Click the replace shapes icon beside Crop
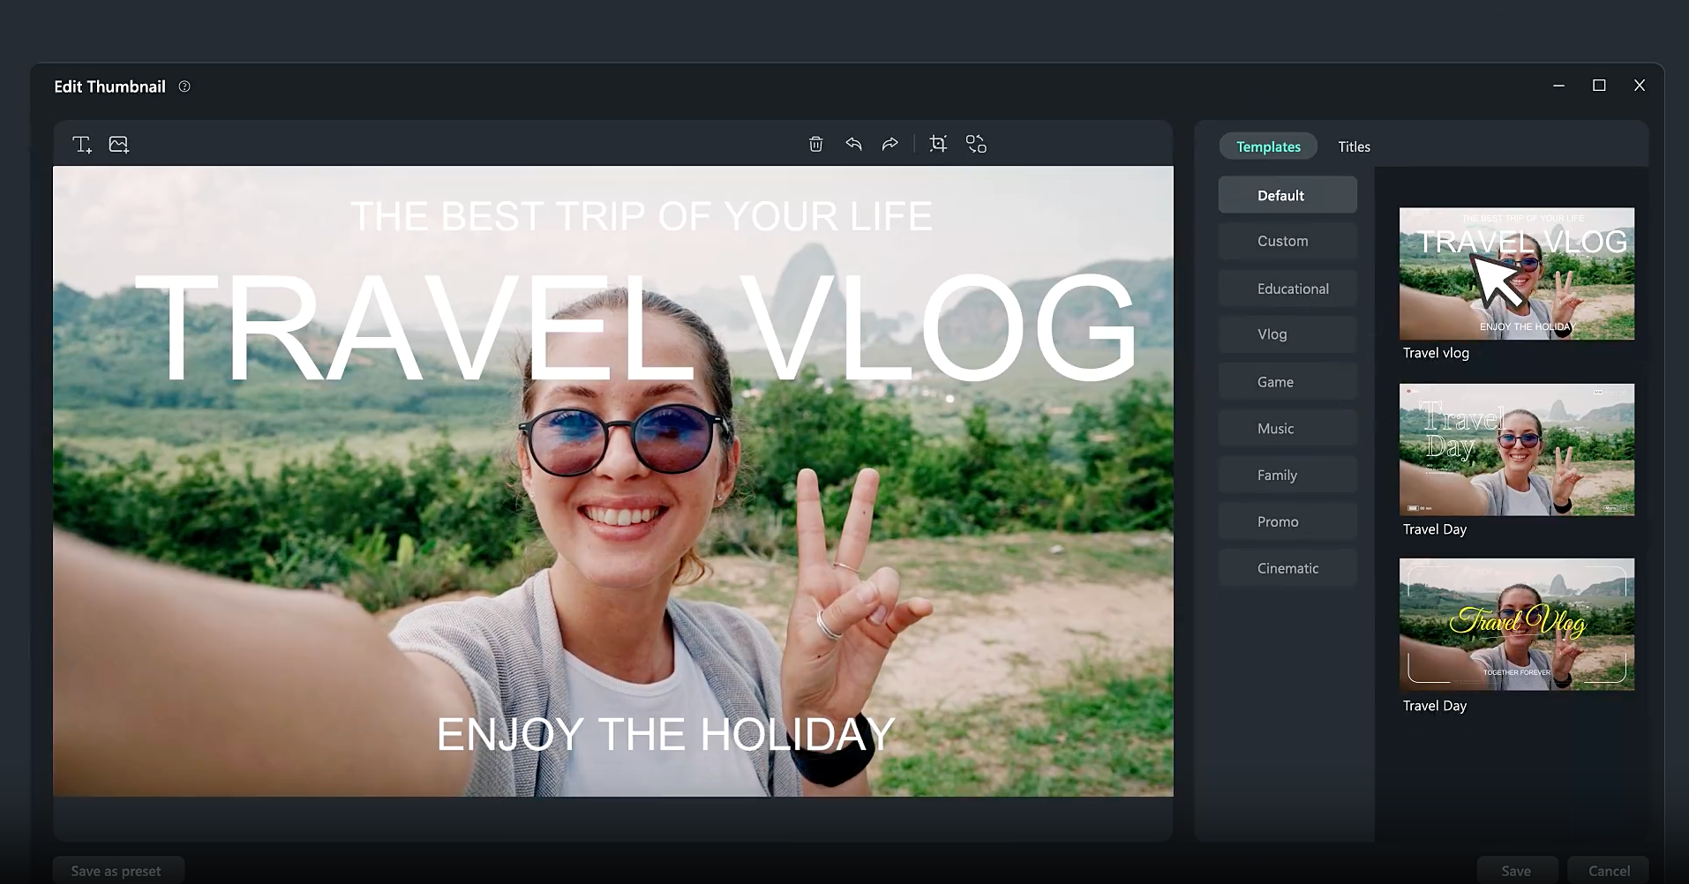 [976, 144]
